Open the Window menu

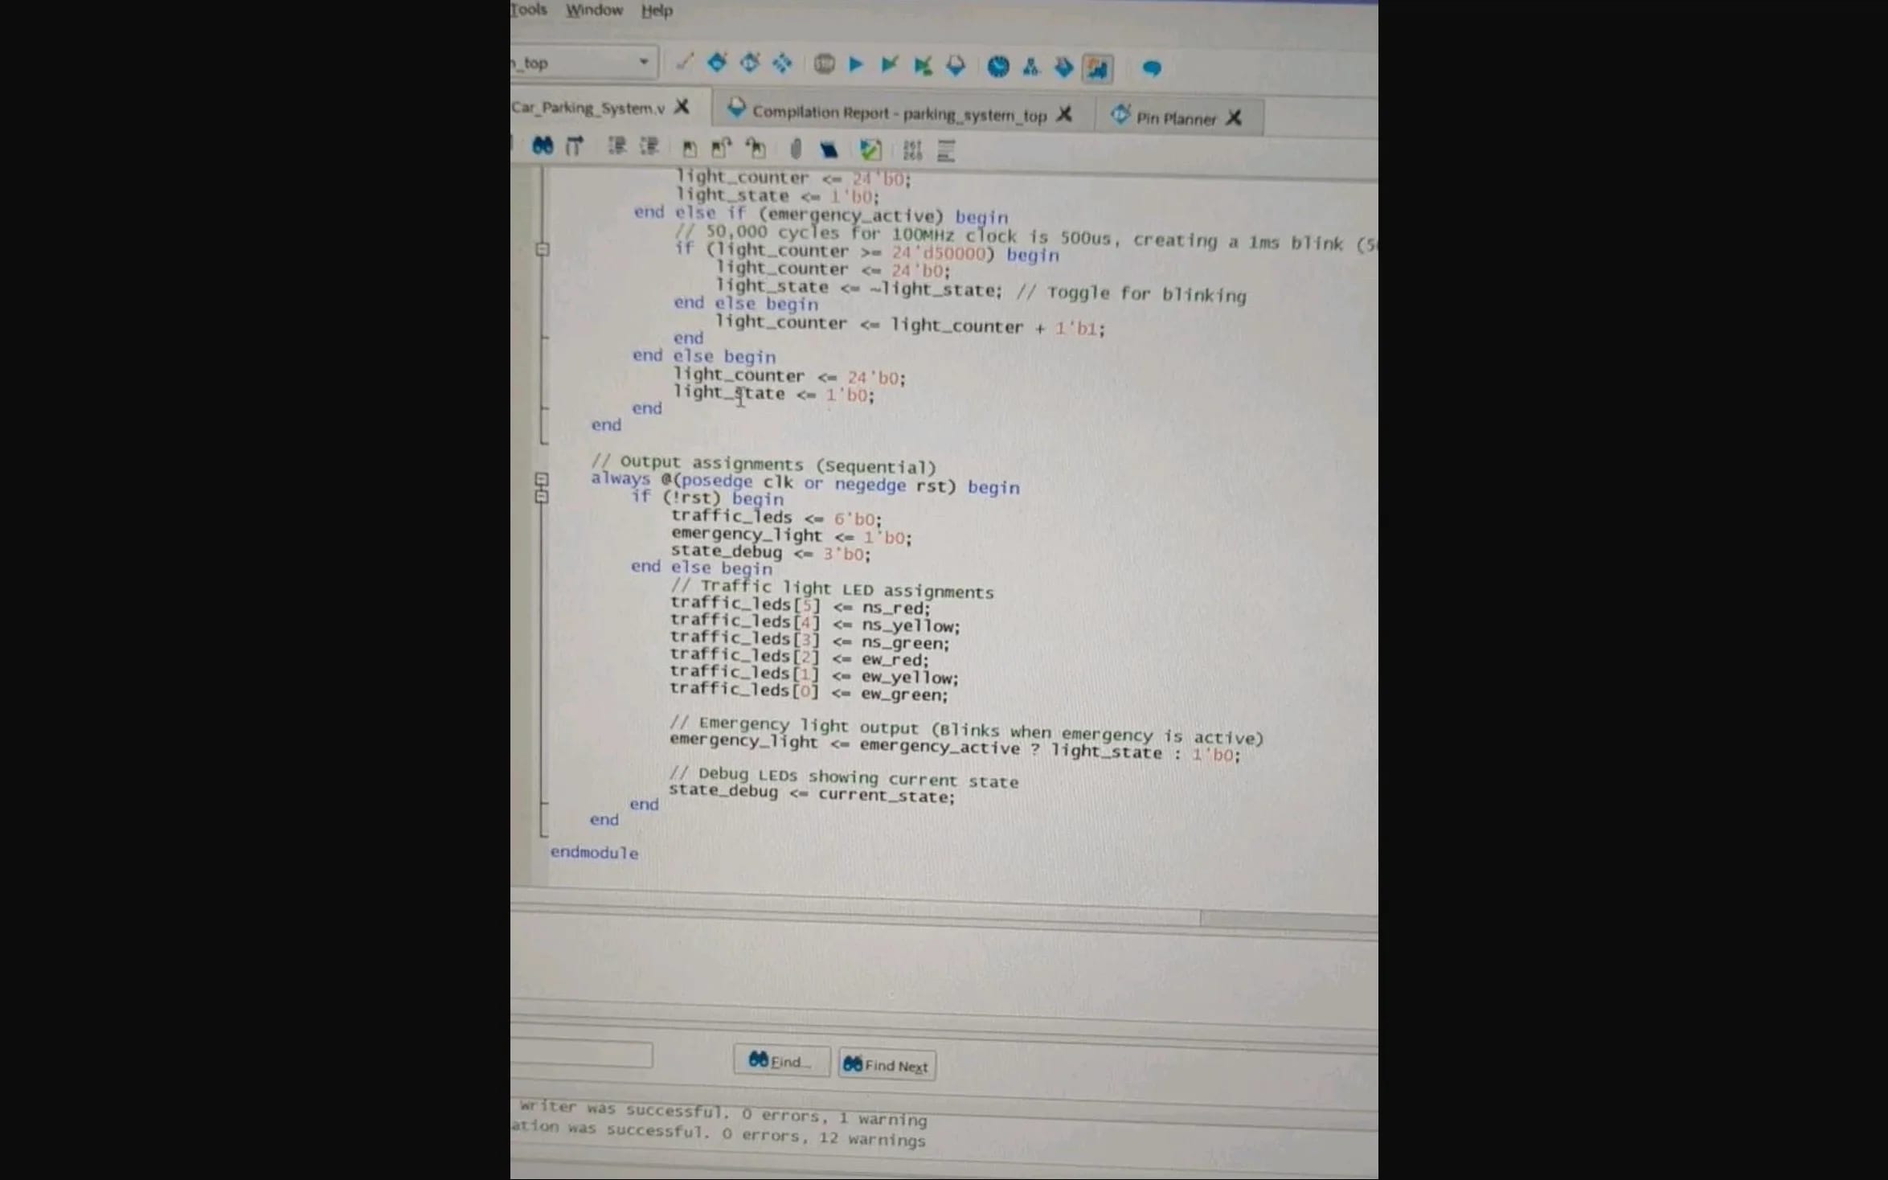(x=594, y=10)
